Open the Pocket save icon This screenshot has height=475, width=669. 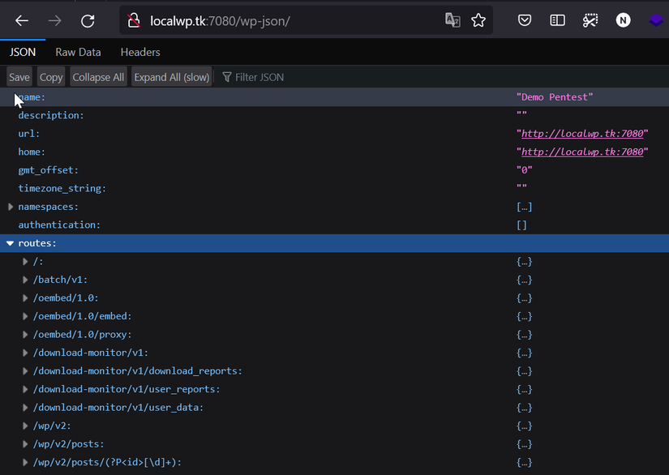(x=525, y=21)
